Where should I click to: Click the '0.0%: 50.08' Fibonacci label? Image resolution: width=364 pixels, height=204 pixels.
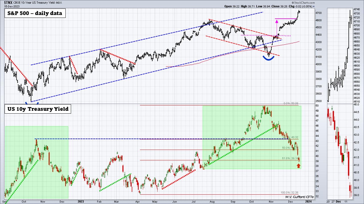tap(291, 103)
